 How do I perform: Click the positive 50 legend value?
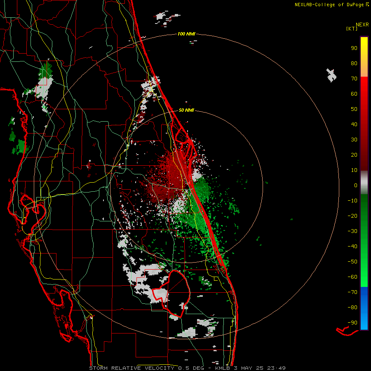pyautogui.click(x=354, y=109)
